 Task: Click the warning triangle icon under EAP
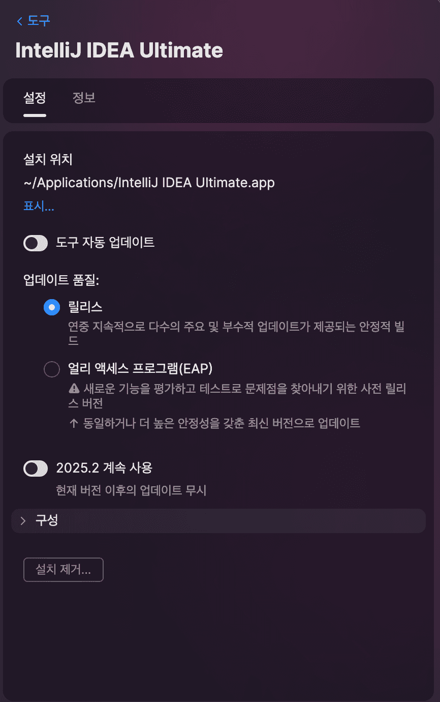pos(74,389)
